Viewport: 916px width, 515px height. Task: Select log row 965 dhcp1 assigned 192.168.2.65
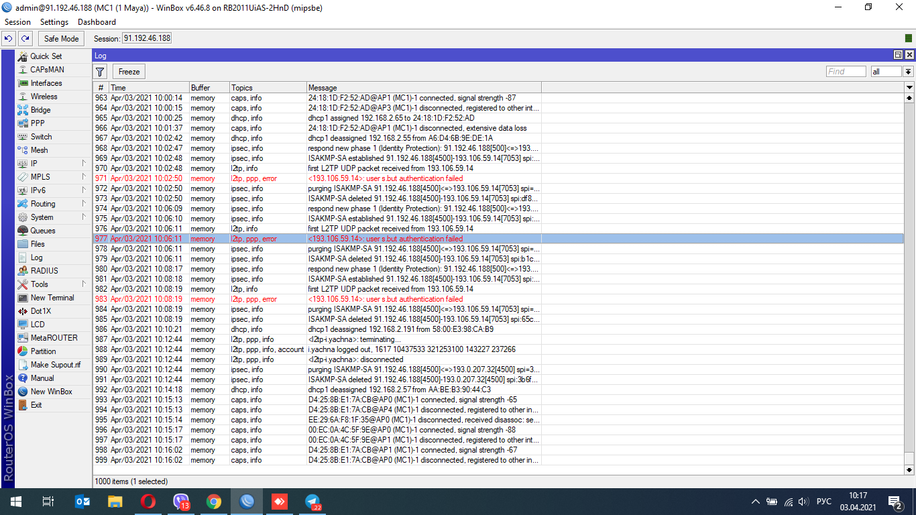coord(498,118)
